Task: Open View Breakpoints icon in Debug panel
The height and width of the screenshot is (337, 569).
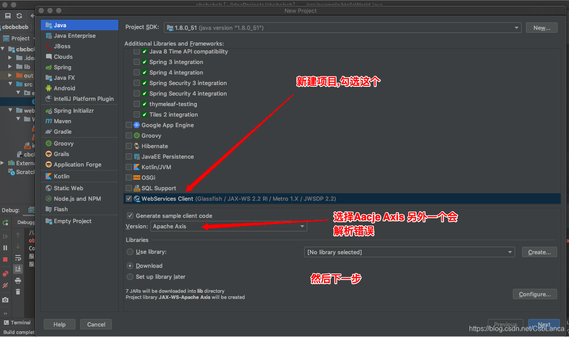Action: pos(5,274)
